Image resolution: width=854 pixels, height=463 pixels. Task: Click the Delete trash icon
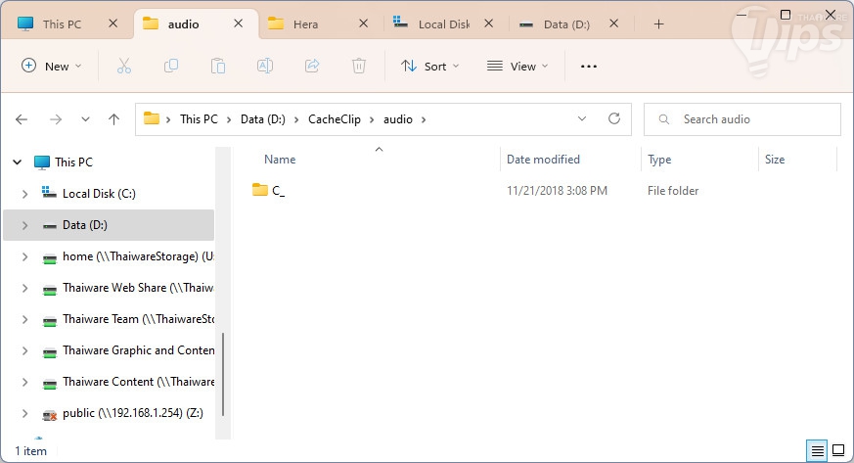click(358, 67)
